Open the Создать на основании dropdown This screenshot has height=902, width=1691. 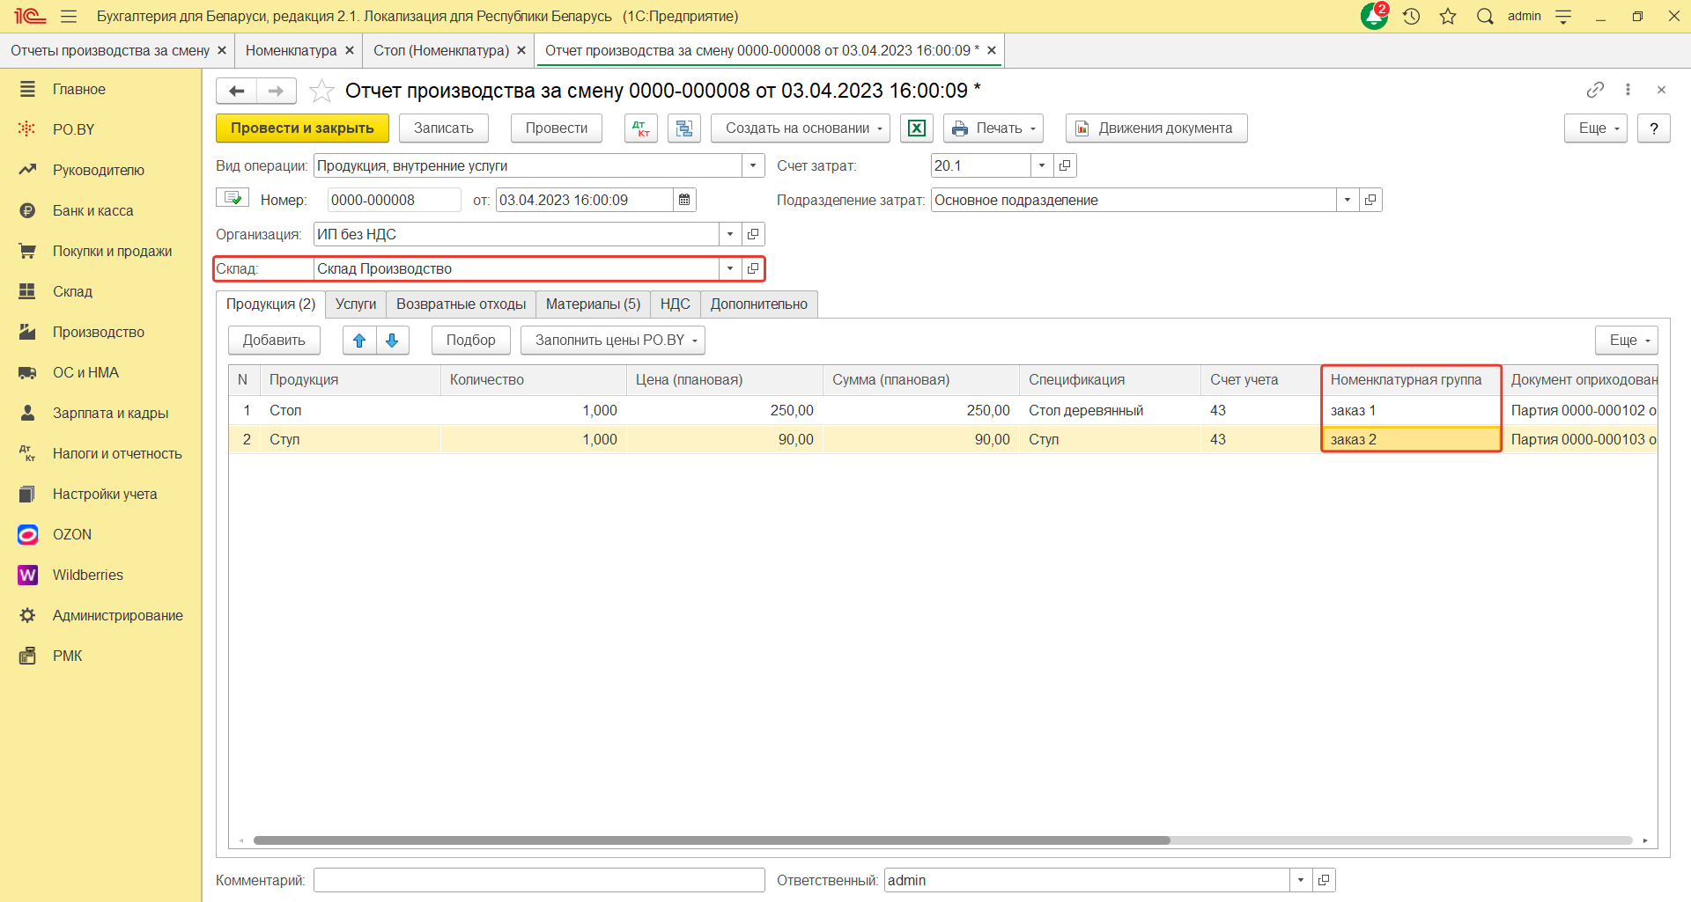801,128
